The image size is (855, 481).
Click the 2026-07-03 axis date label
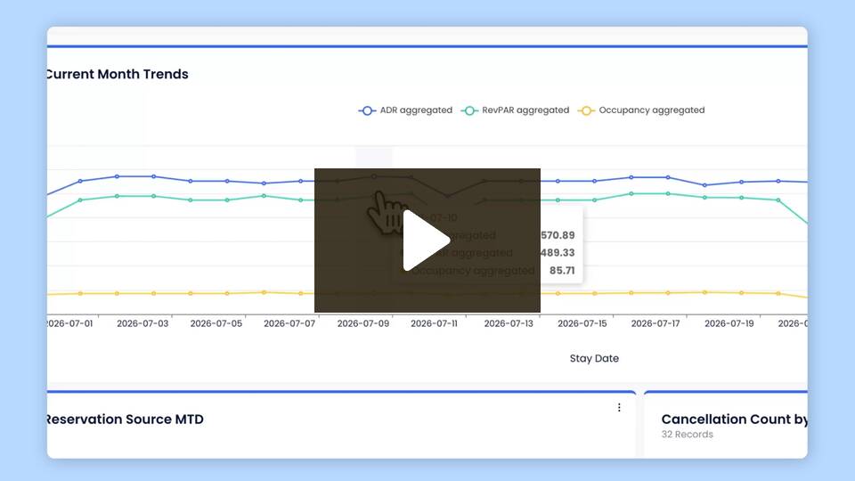click(x=142, y=323)
